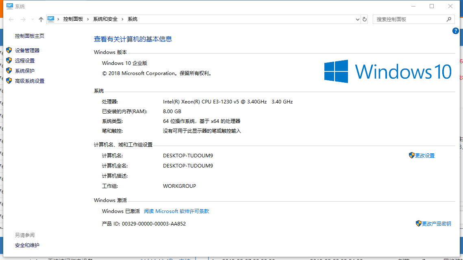Viewport: 463px width, 260px height.
Task: Click the computer icon in the address bar
Action: [x=51, y=19]
